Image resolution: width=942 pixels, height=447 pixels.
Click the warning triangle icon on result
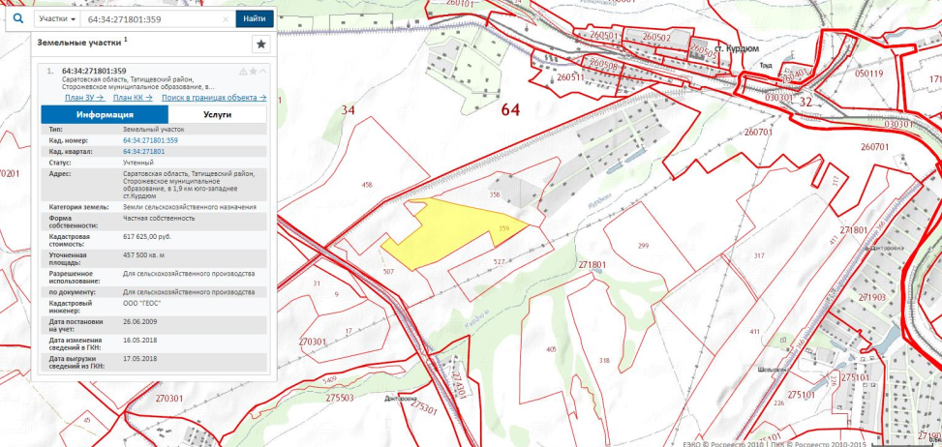point(244,72)
